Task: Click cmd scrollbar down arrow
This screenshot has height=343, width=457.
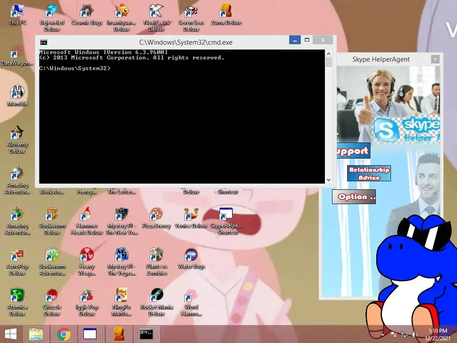Action: pos(328,180)
